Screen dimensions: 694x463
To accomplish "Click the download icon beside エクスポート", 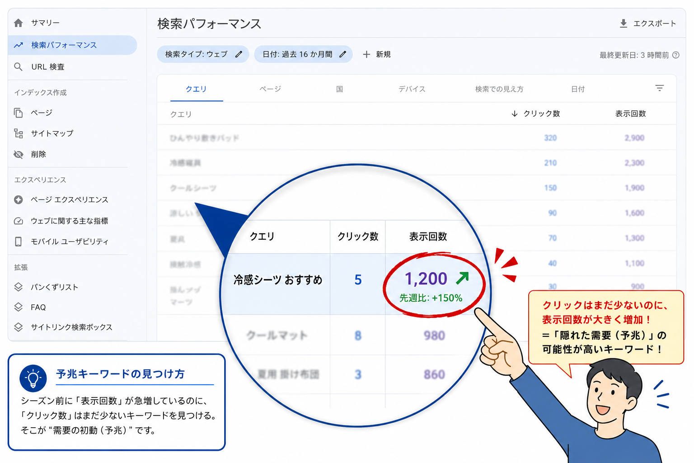I will pos(624,24).
